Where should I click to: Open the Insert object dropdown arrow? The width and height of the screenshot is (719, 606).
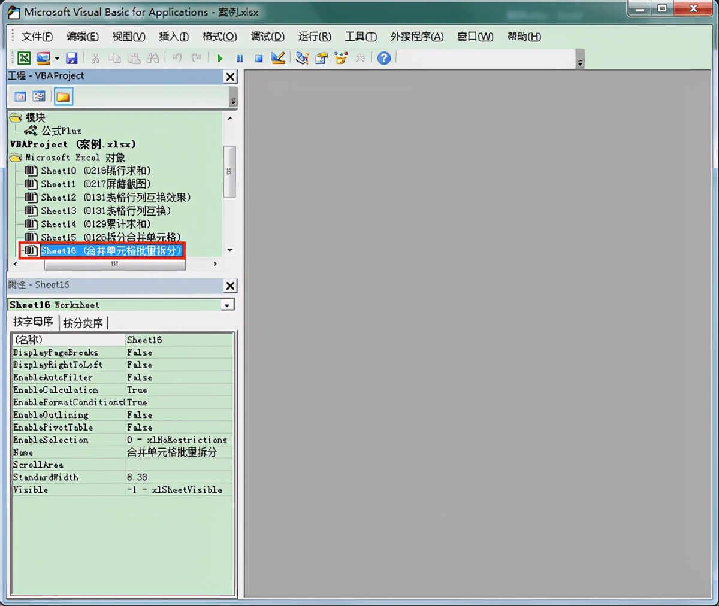tap(57, 59)
